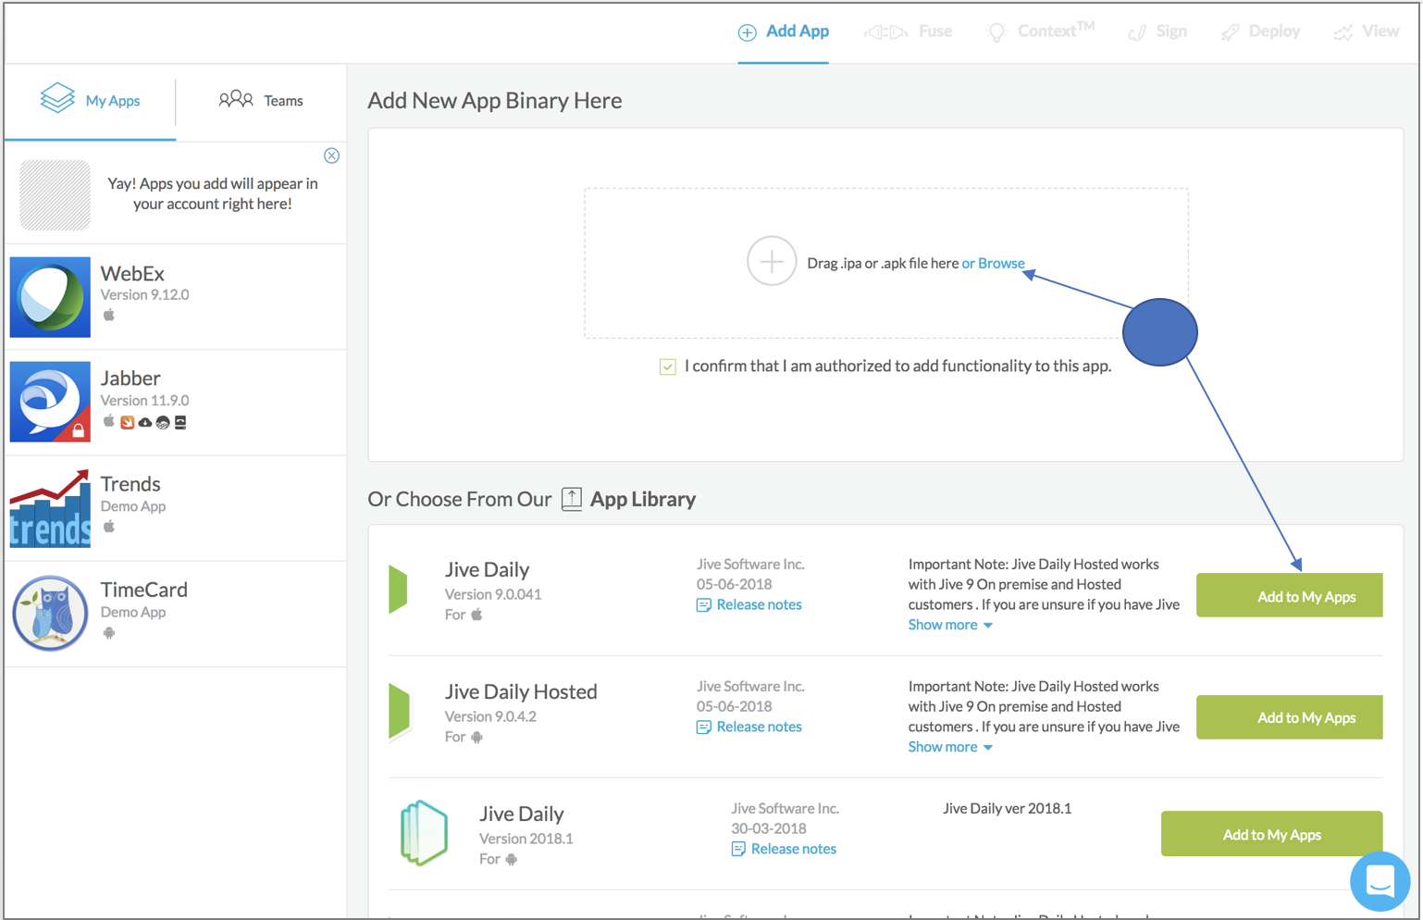Select the TimeCard app name
The height and width of the screenshot is (920, 1423).
coord(144,590)
